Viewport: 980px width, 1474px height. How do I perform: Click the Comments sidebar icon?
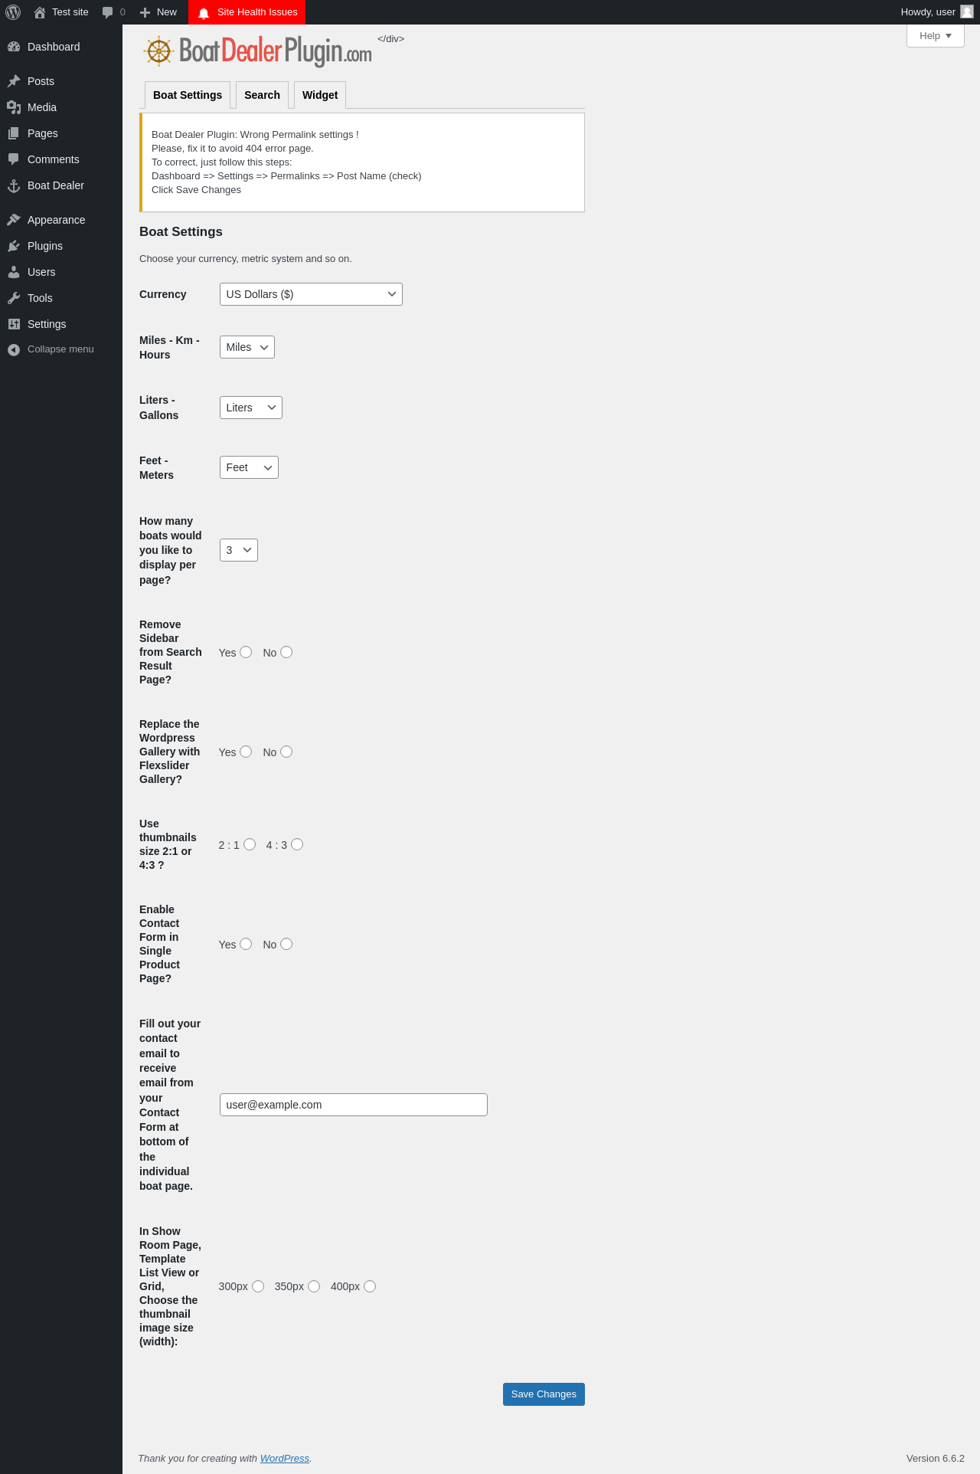[x=14, y=159]
